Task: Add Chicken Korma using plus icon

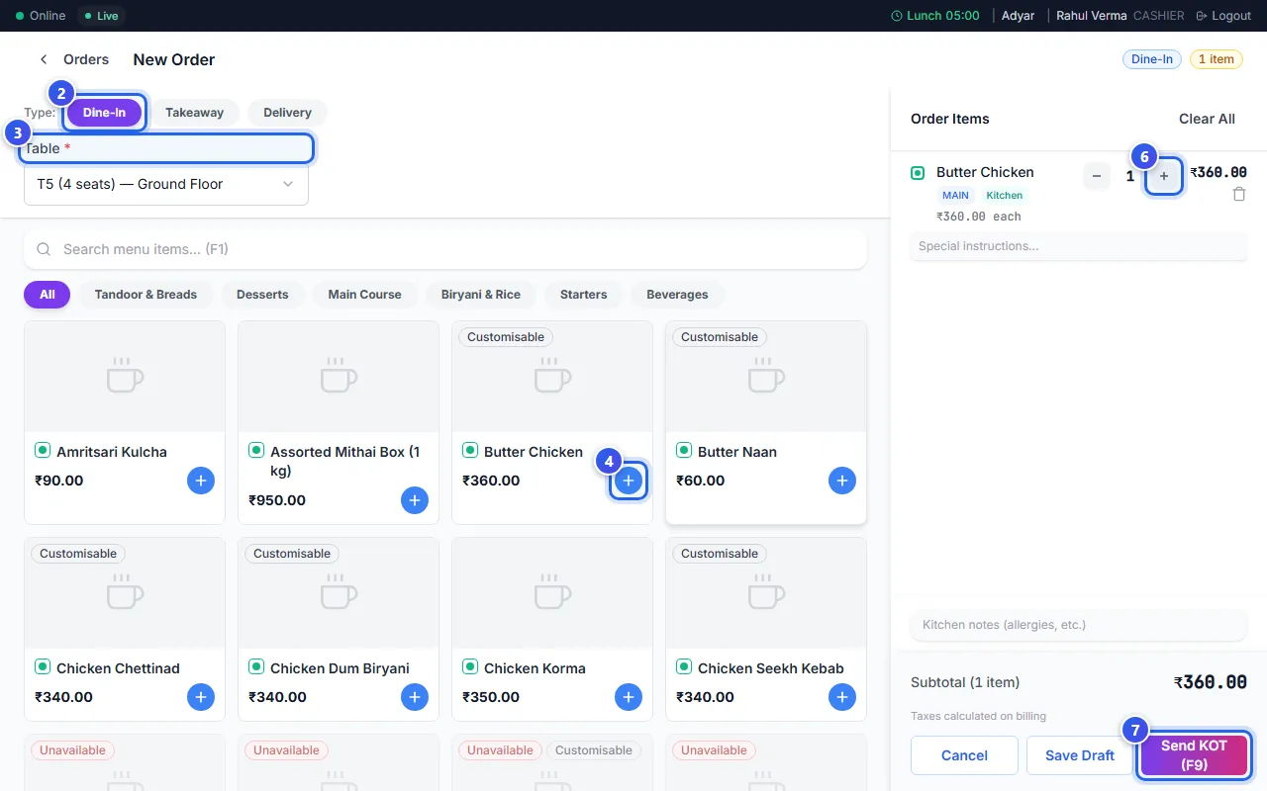Action: tap(629, 697)
